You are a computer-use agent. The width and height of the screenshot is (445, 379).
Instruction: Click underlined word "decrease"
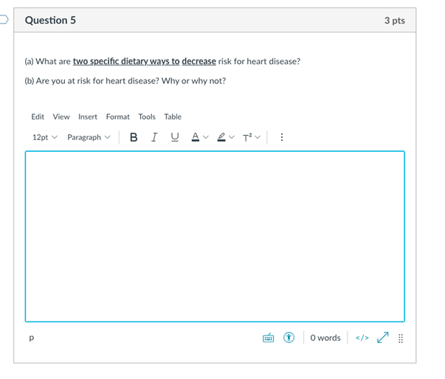199,61
